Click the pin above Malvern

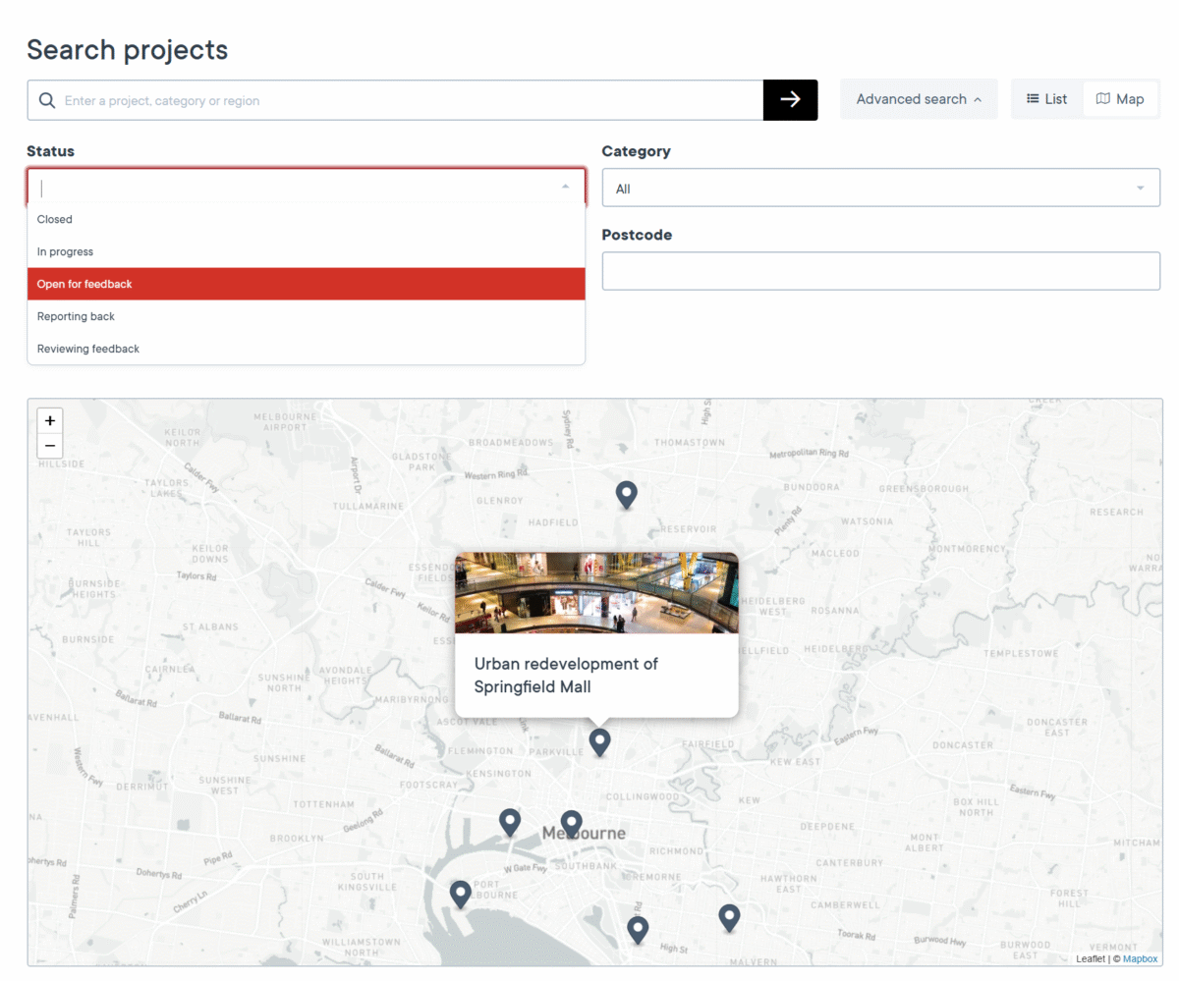tap(728, 917)
